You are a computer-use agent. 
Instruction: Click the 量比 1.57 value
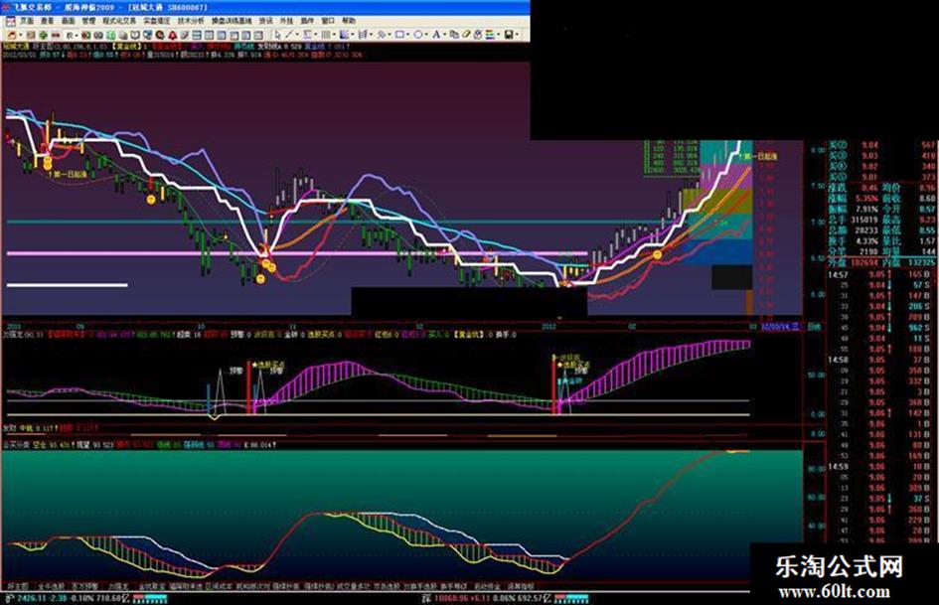pos(928,240)
